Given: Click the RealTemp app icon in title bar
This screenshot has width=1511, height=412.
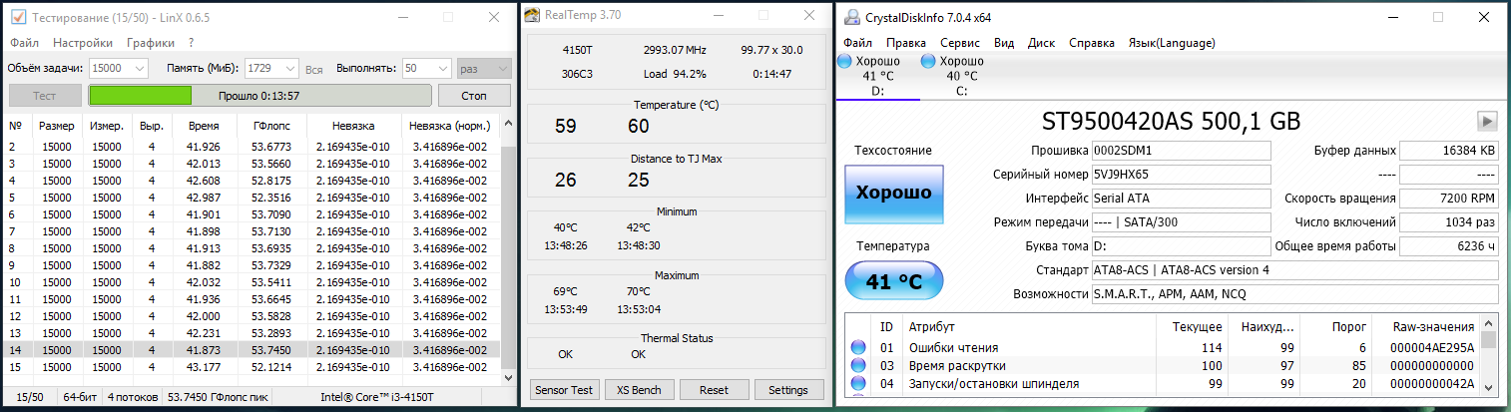Looking at the screenshot, I should [x=532, y=15].
